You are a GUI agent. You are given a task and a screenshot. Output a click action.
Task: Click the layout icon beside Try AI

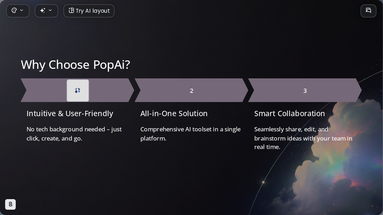point(71,11)
